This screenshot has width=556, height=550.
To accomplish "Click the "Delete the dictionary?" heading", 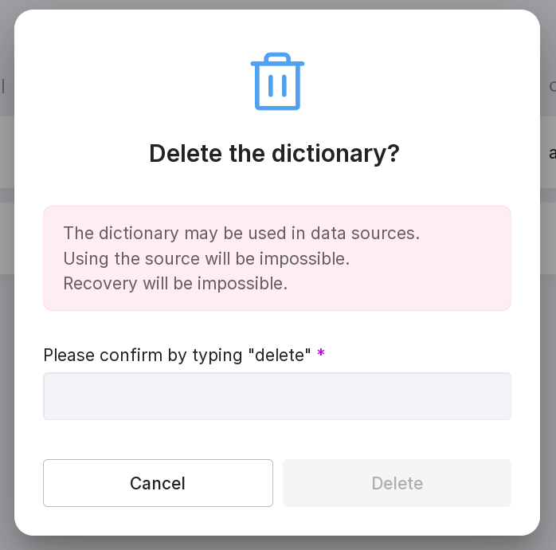I will pyautogui.click(x=274, y=154).
